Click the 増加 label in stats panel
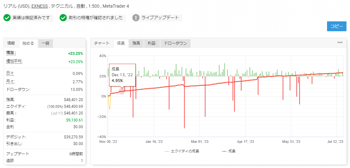Screen dimensions: 350x168 click(11, 53)
